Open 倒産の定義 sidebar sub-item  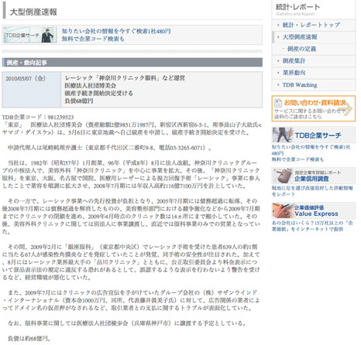[x=301, y=49]
